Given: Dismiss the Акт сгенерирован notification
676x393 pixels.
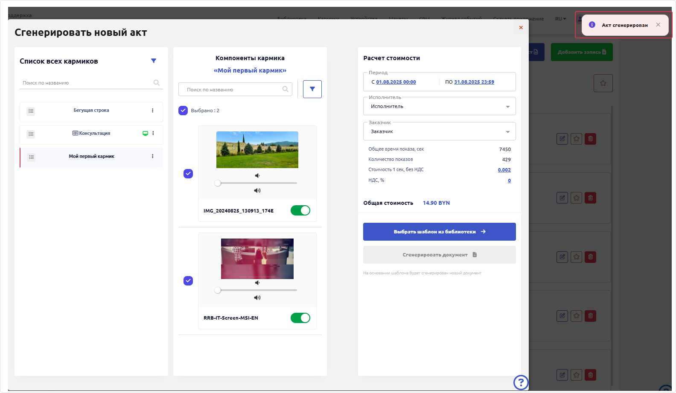Looking at the screenshot, I should (x=658, y=25).
